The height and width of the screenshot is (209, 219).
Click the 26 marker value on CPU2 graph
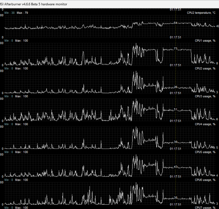point(175,87)
